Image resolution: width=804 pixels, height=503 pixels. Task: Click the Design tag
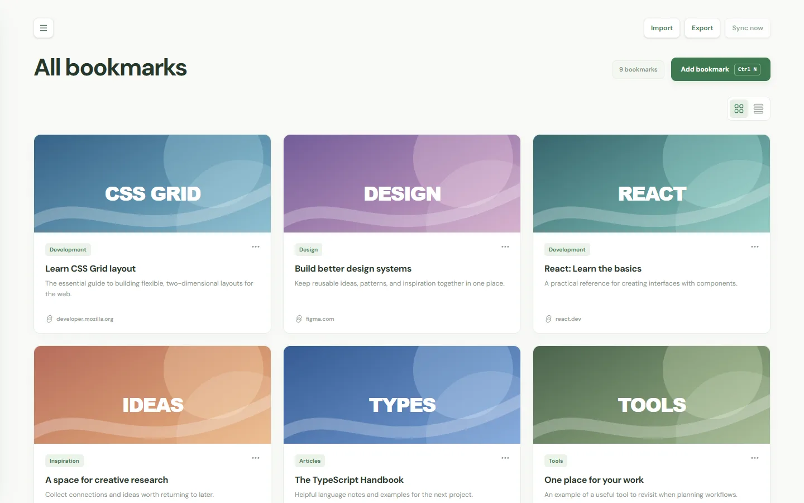[x=308, y=250]
